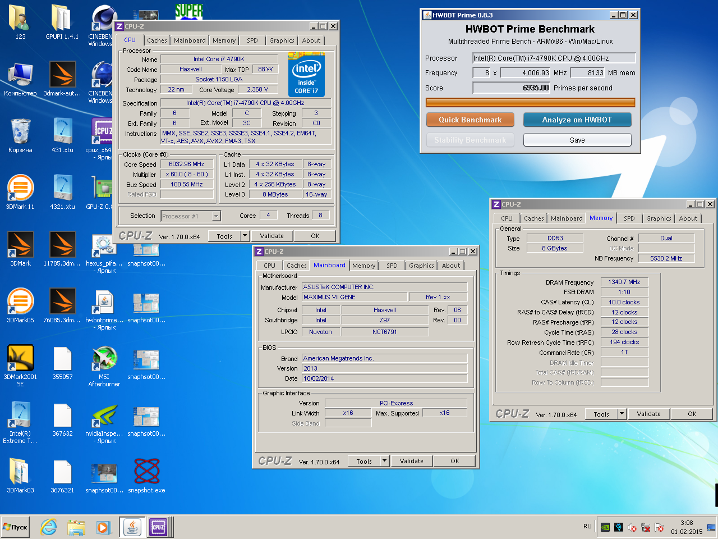Open Graphics tab in the CPU-Z Mainboard window
Image resolution: width=718 pixels, height=539 pixels.
[x=421, y=266]
